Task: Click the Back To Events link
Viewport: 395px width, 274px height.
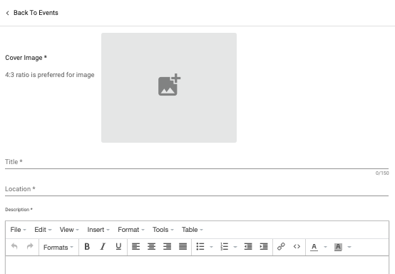Action: [36, 13]
